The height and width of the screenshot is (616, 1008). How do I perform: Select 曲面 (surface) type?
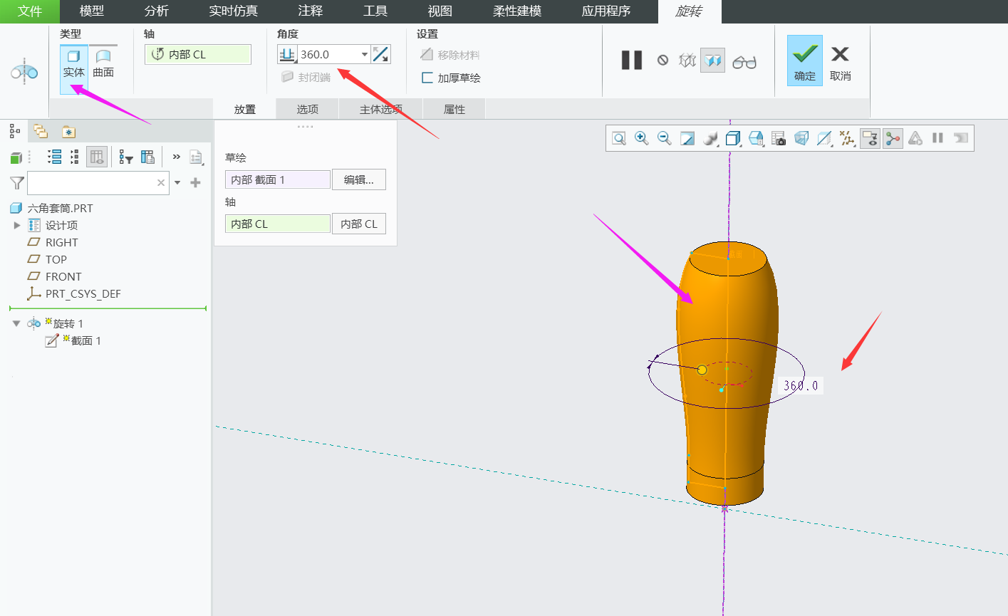click(103, 63)
